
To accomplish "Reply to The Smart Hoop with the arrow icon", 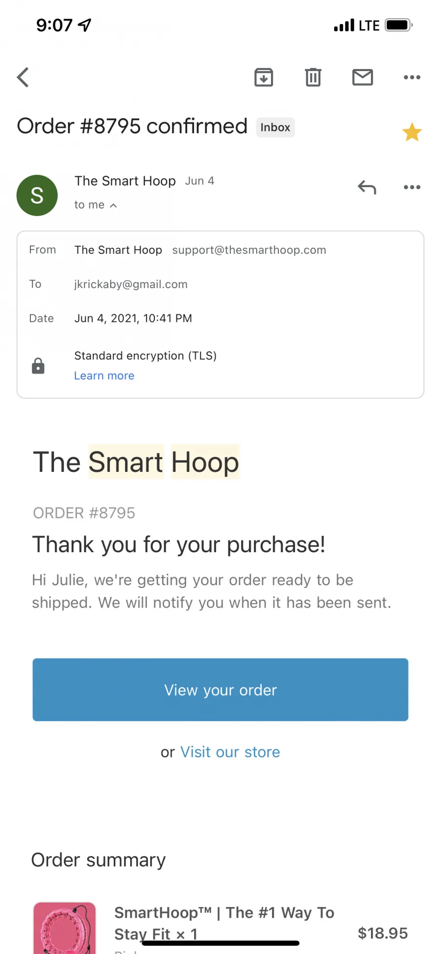I will pyautogui.click(x=367, y=187).
